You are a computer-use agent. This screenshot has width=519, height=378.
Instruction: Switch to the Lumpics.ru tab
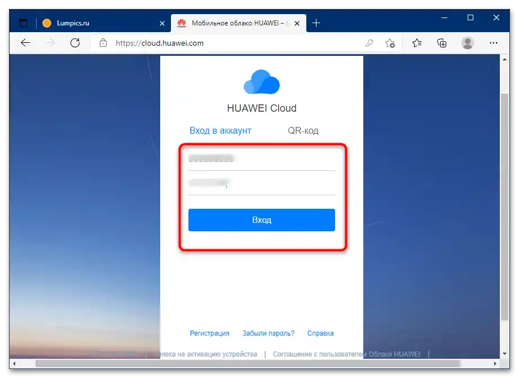(x=104, y=23)
